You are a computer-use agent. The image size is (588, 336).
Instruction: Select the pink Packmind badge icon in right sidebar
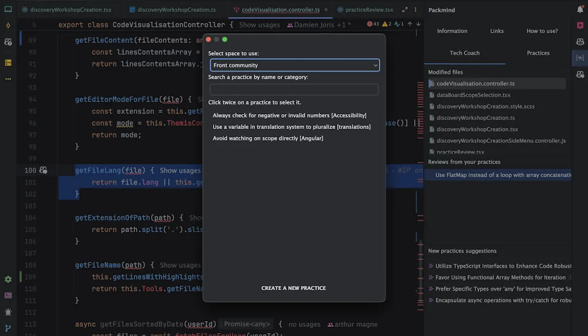580,26
